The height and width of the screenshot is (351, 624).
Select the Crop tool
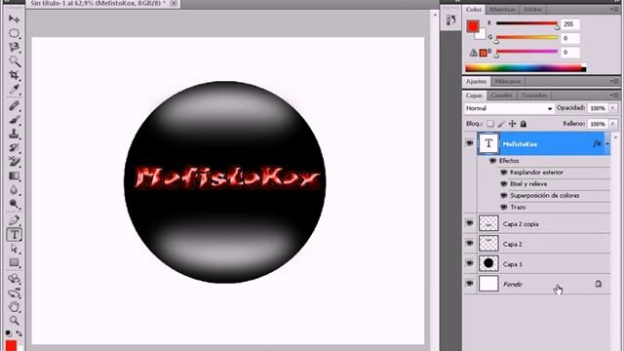coord(14,75)
